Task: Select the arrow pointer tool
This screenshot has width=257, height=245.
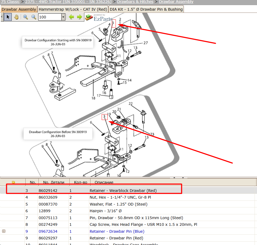Action: coord(8,17)
